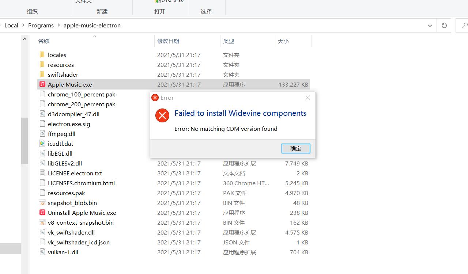
Task: Expand the Programs breadcrumb arrow
Action: click(59, 25)
